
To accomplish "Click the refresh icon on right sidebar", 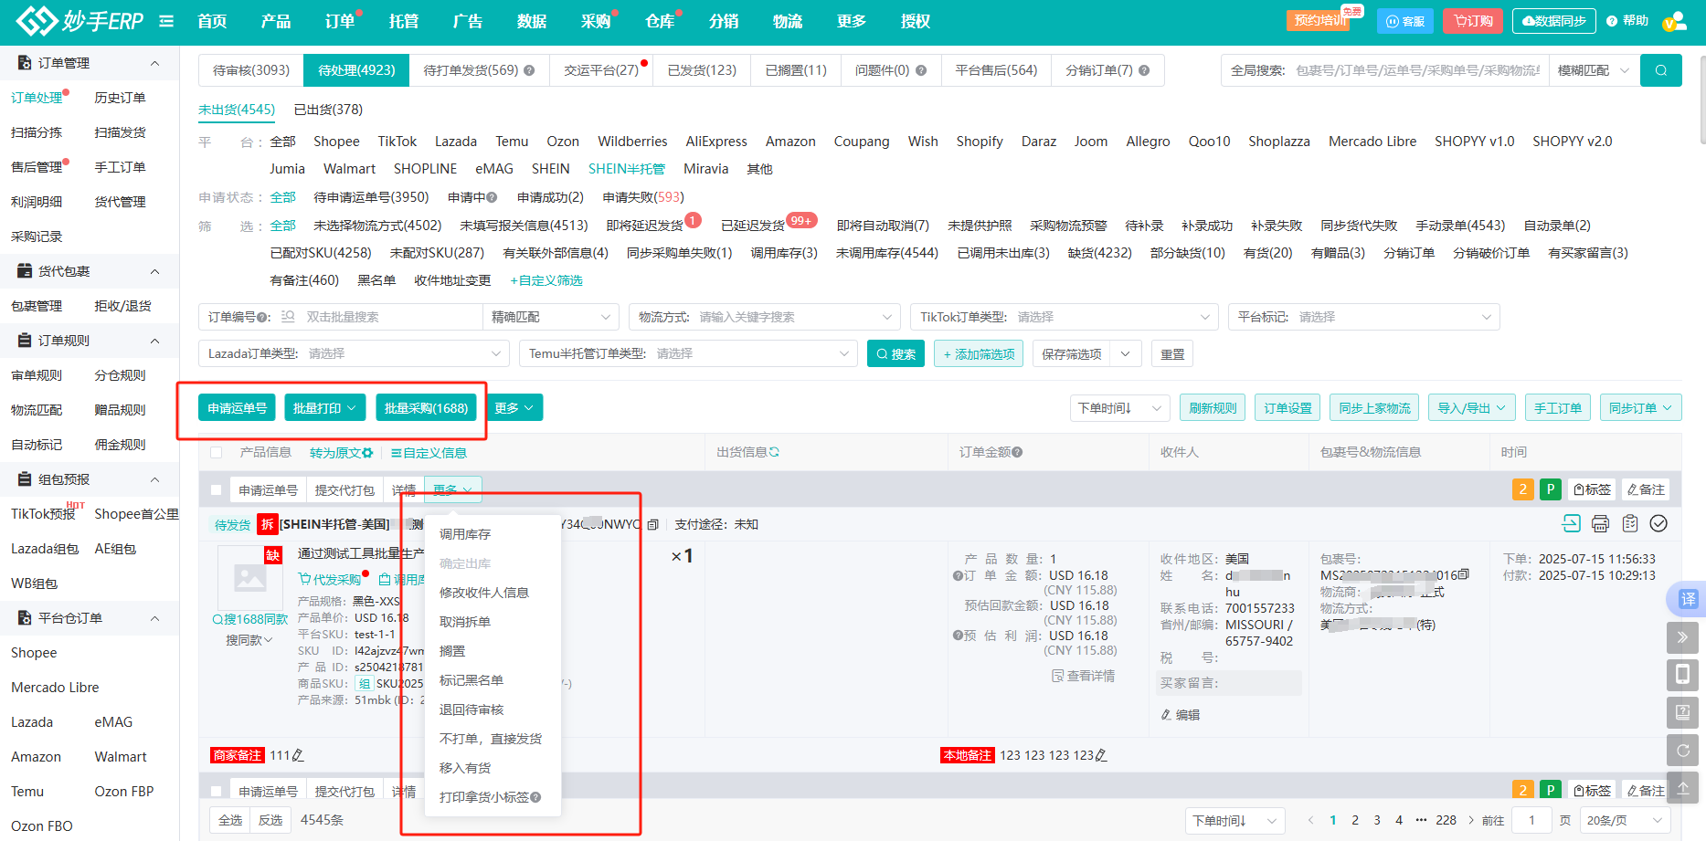I will [1682, 751].
